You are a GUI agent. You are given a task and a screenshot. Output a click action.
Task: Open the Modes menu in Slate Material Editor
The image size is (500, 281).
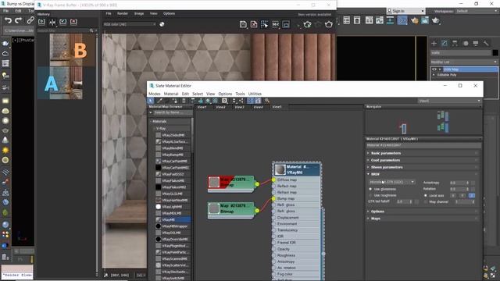coord(155,94)
